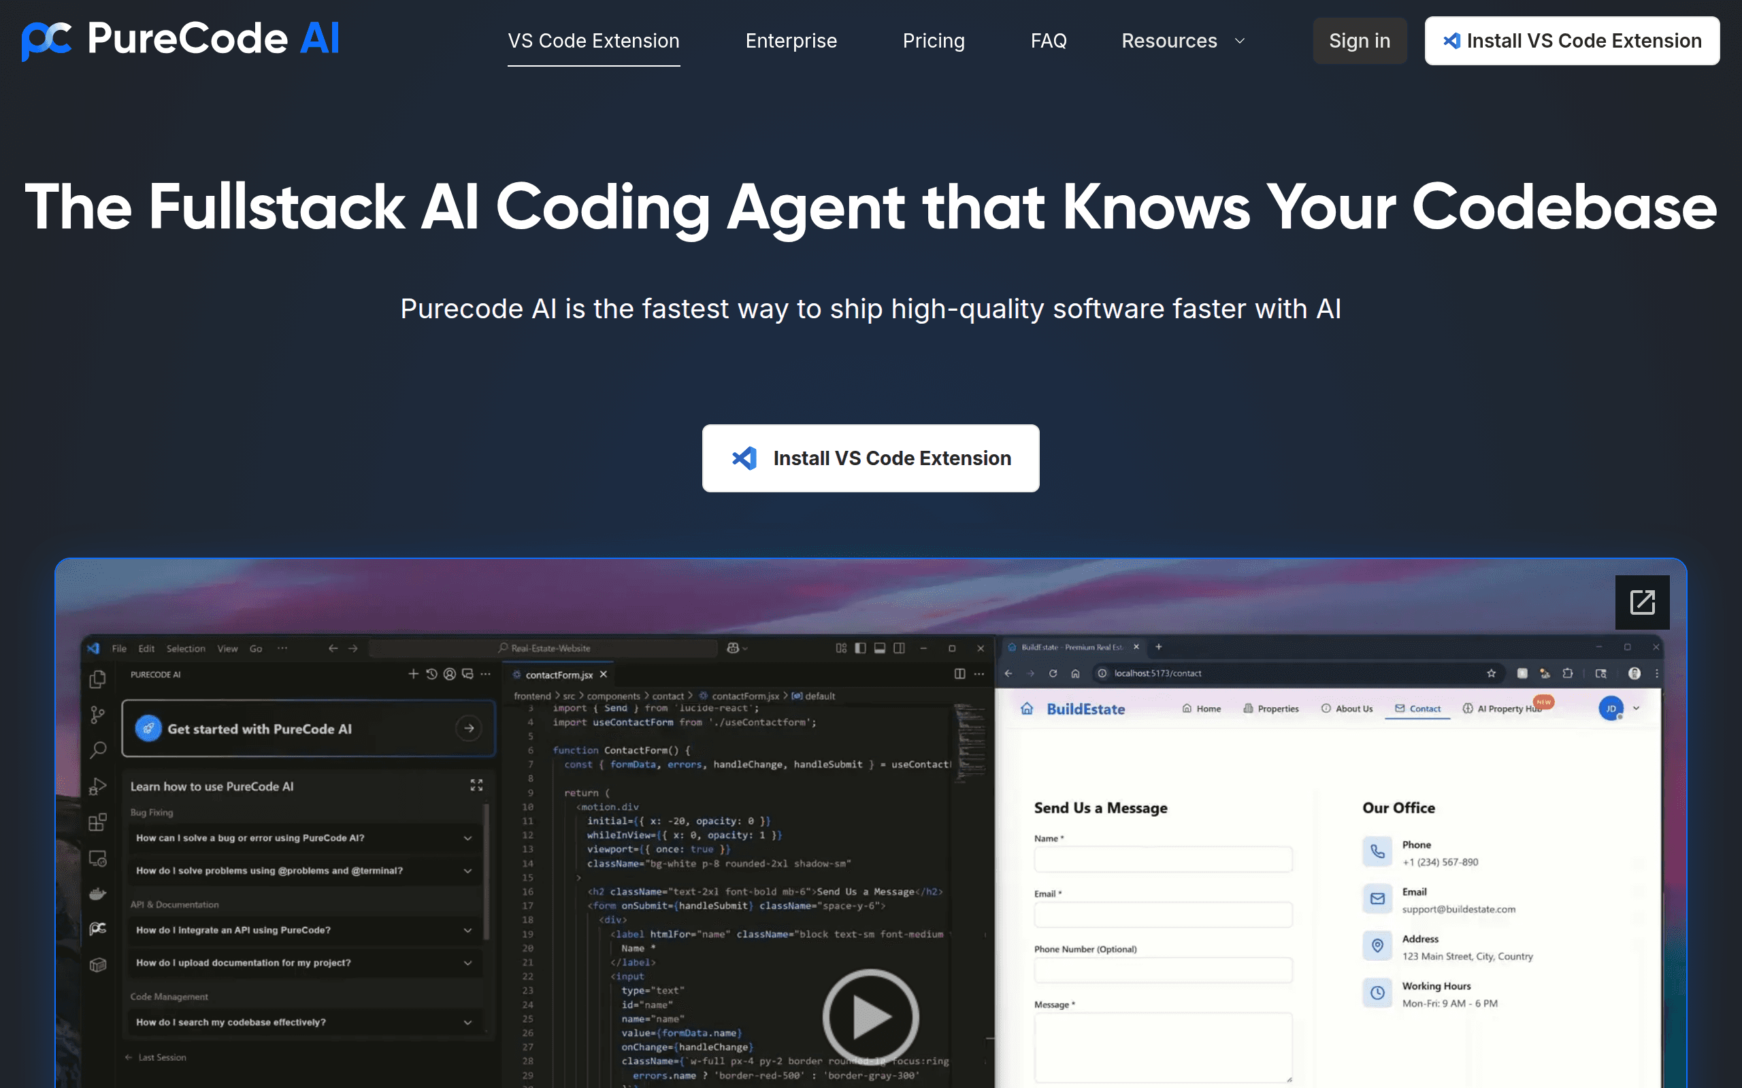Click the browser home icon next to reload
Image resolution: width=1742 pixels, height=1088 pixels.
pyautogui.click(x=1075, y=673)
